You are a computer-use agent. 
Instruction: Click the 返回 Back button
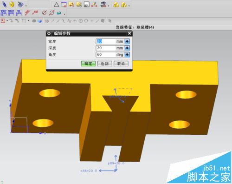pyautogui.click(x=105, y=64)
